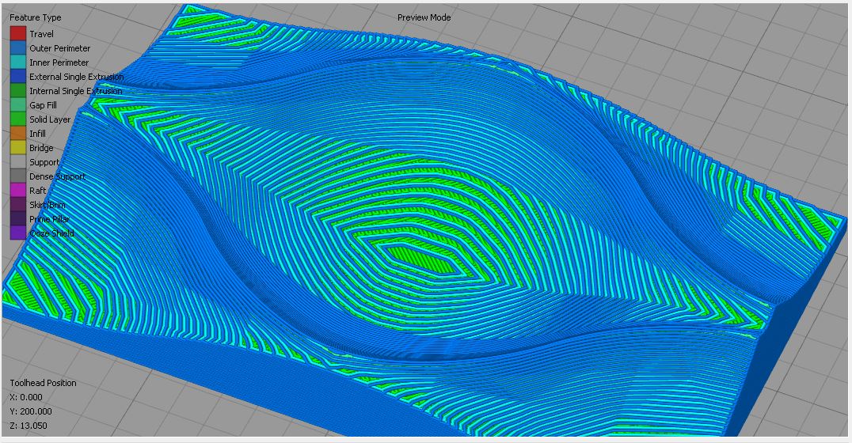Click the Prime Pillar color swatch

click(18, 219)
